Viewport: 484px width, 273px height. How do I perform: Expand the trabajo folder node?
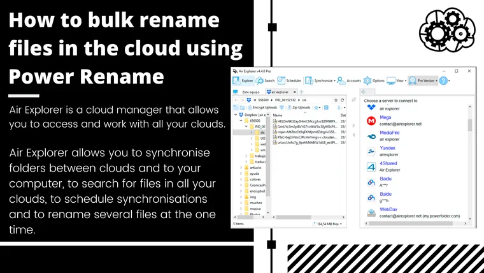click(x=246, y=156)
